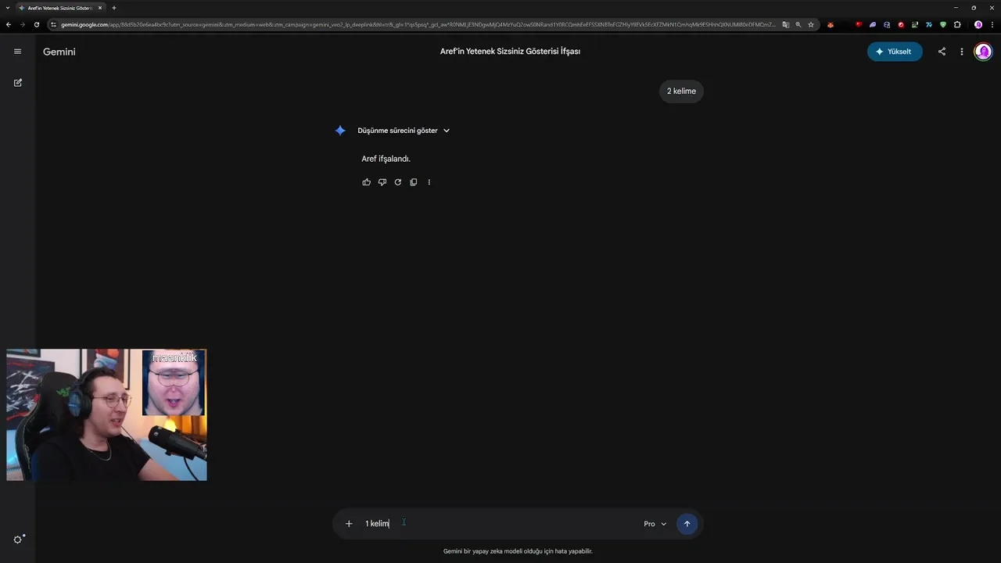
Task: Translate this page from the address bar
Action: (x=786, y=24)
